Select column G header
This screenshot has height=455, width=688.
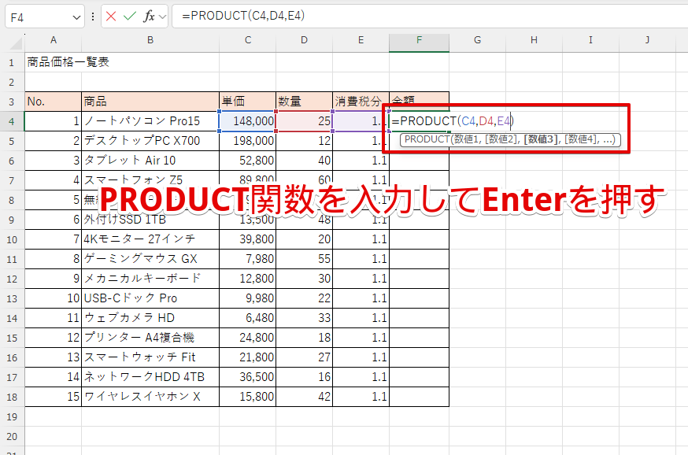(477, 40)
